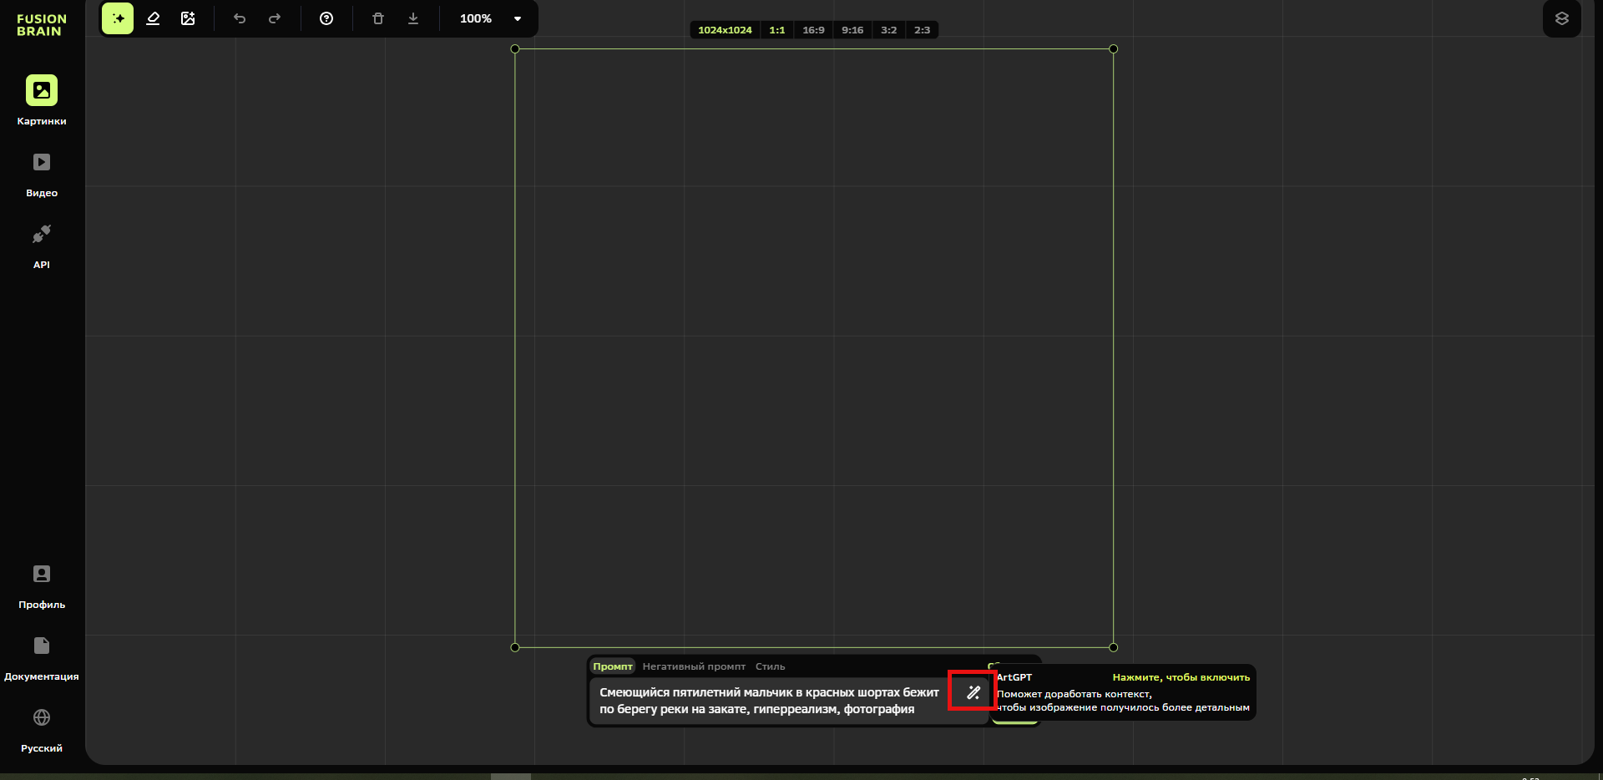The image size is (1603, 780).
Task: Click the redo arrow
Action: tap(275, 18)
